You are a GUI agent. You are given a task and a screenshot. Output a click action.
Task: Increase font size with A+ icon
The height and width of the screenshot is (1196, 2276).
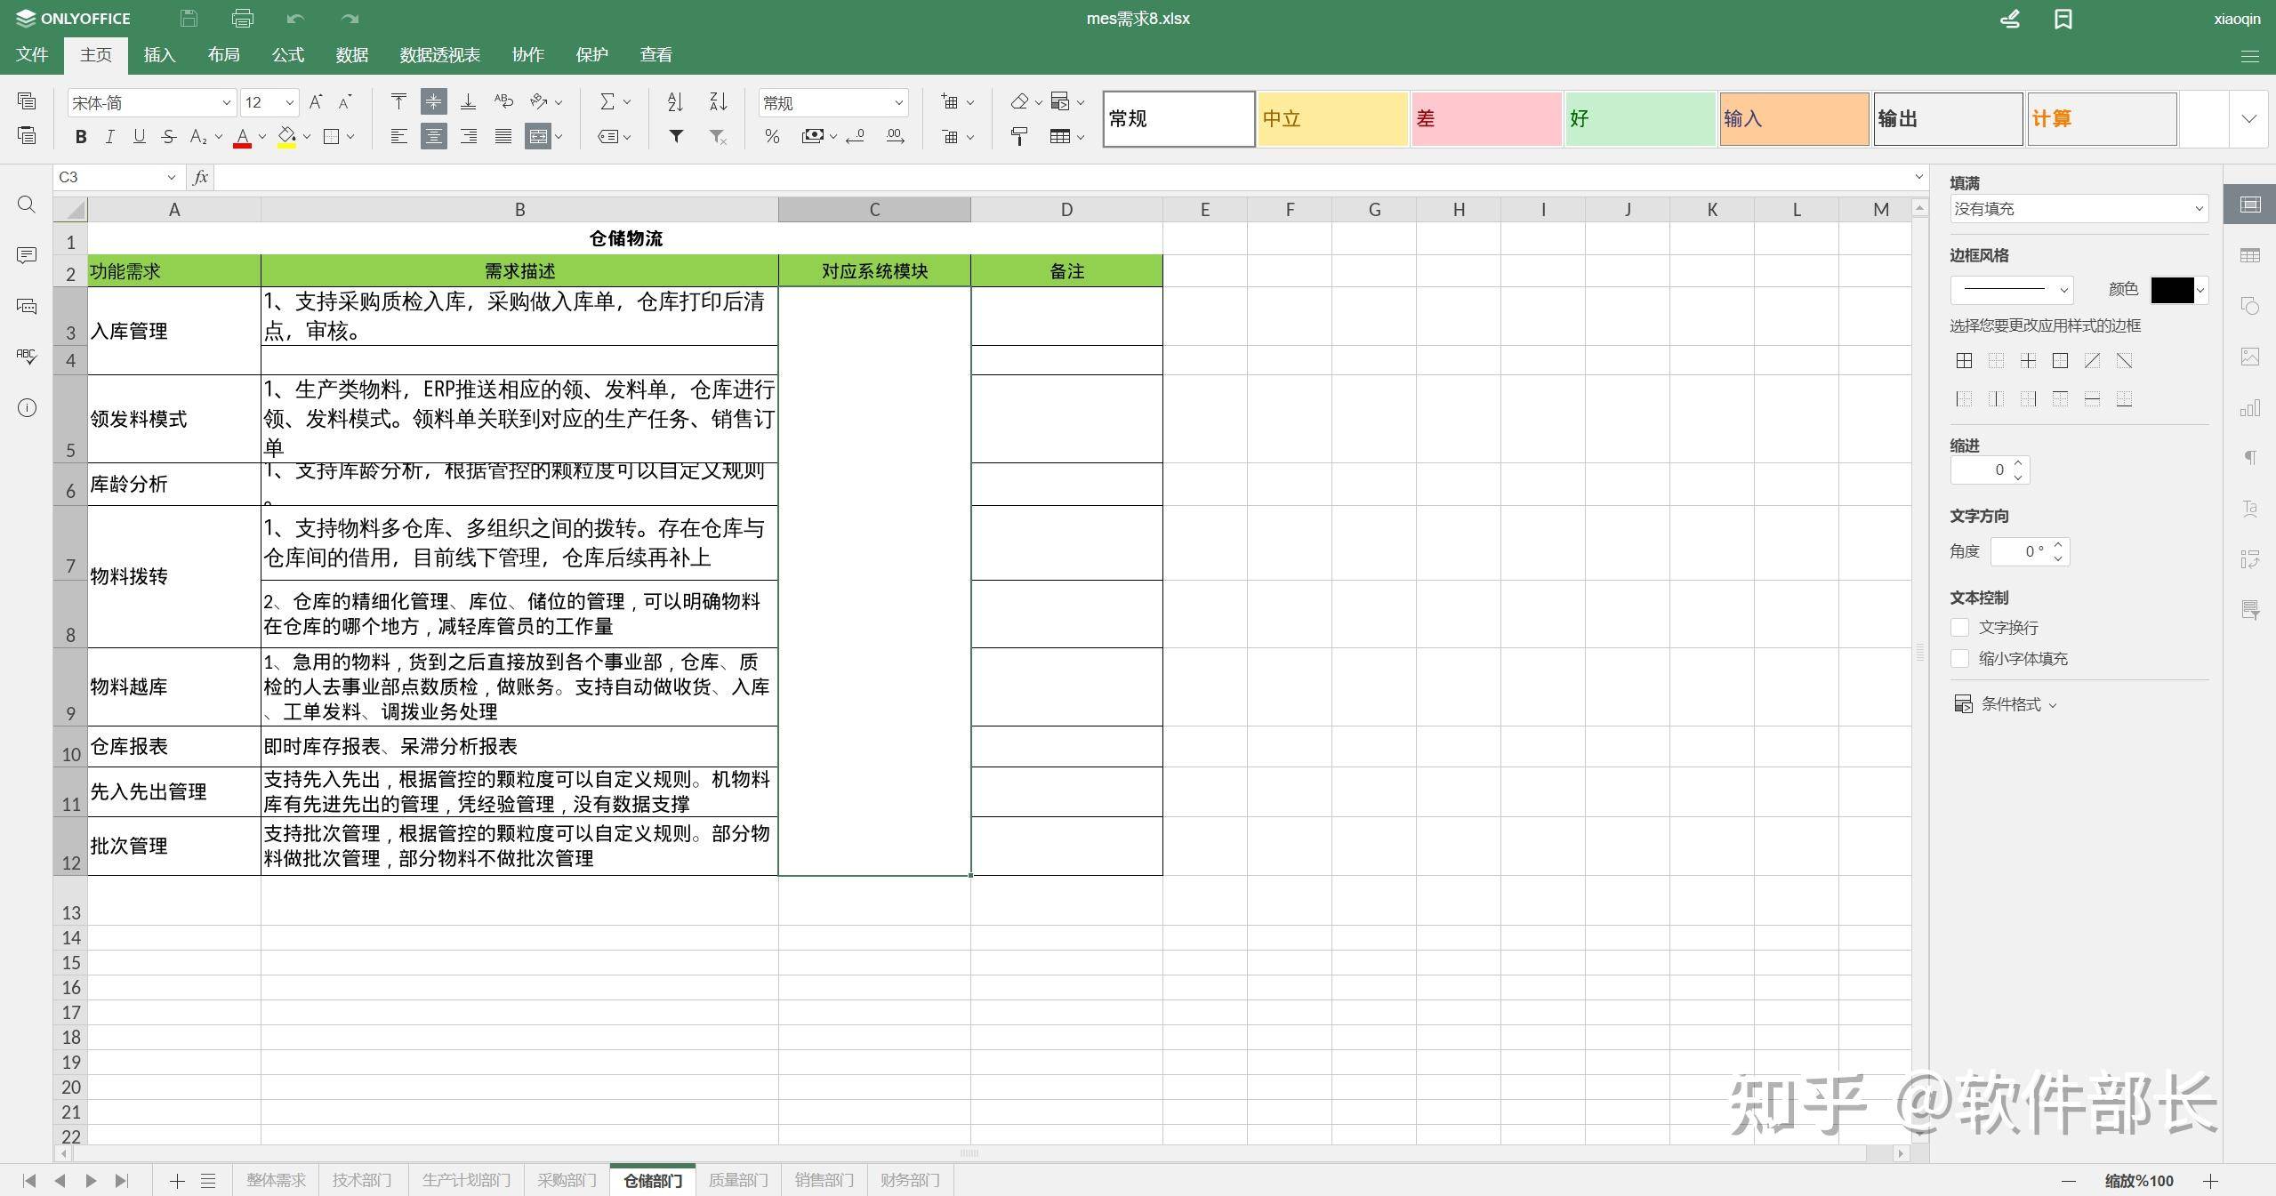(316, 102)
